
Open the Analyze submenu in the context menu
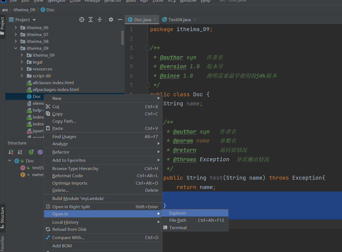(103, 144)
